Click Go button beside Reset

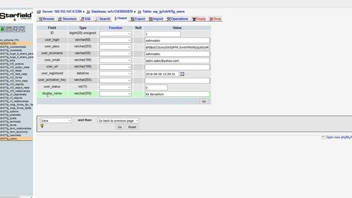[120, 127]
